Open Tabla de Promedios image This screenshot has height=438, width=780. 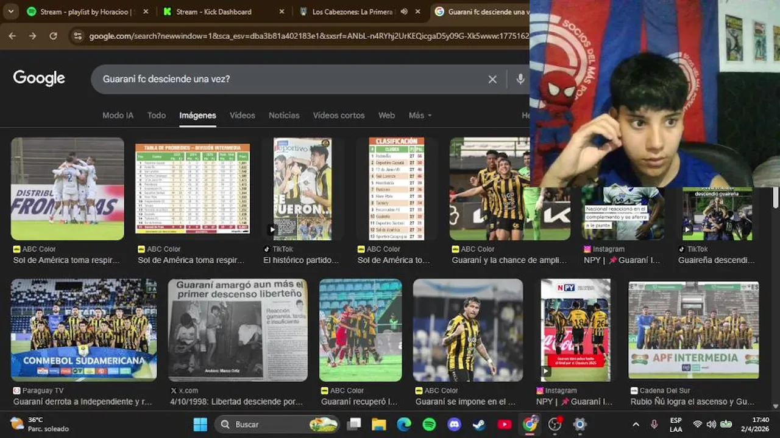(x=193, y=189)
